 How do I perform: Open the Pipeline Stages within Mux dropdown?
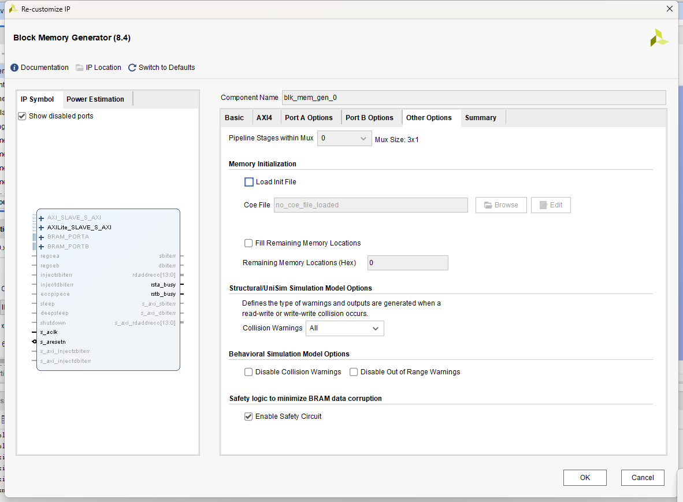pos(344,138)
